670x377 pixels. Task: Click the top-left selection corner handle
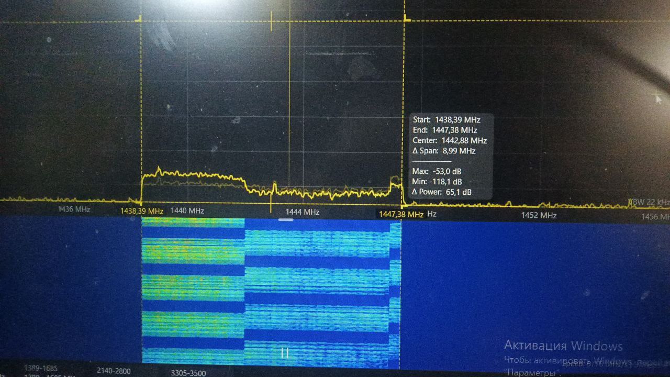(x=140, y=19)
